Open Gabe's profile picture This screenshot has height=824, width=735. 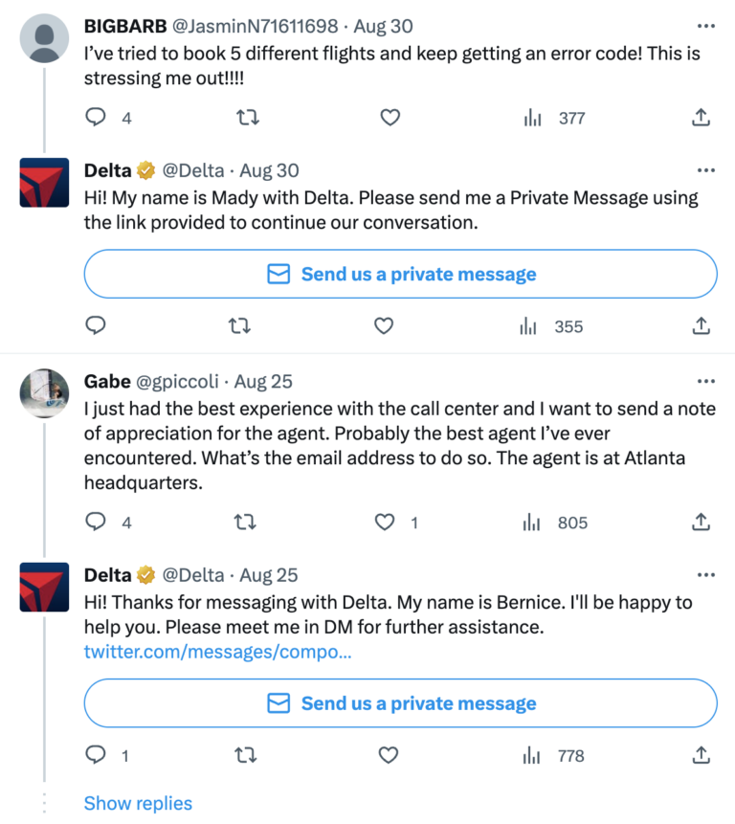tap(44, 393)
